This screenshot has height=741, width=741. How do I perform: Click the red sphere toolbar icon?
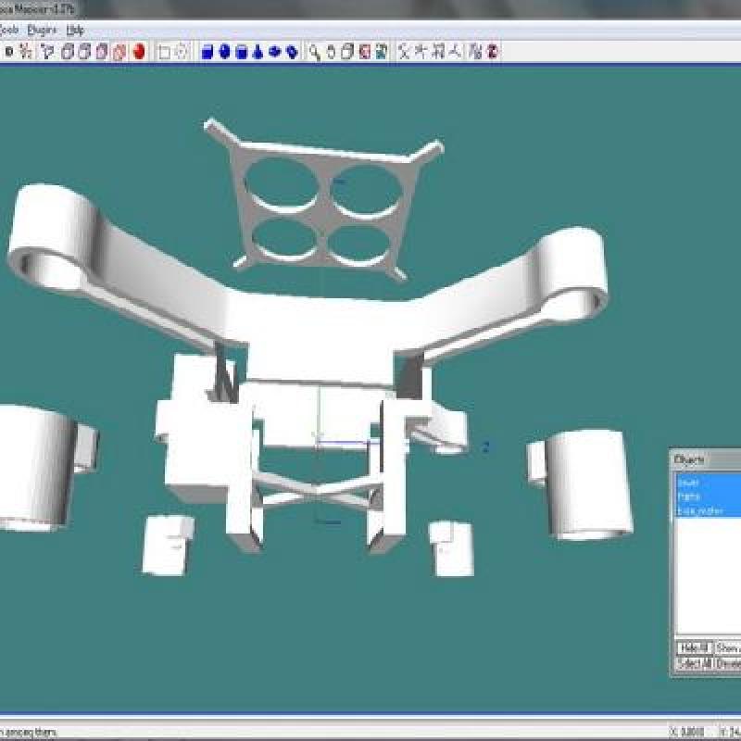139,52
